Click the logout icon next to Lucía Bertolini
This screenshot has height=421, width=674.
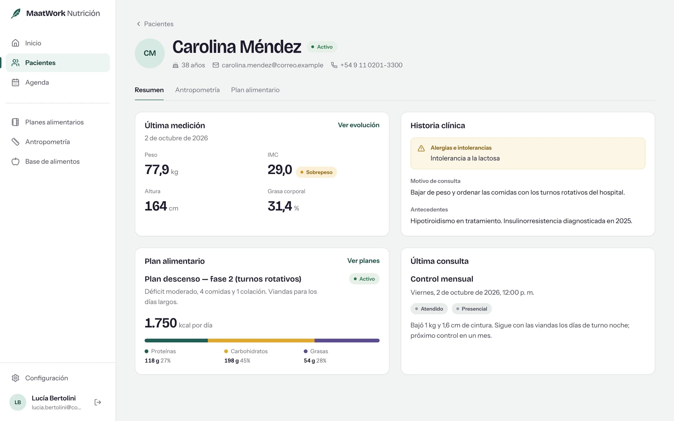click(98, 402)
